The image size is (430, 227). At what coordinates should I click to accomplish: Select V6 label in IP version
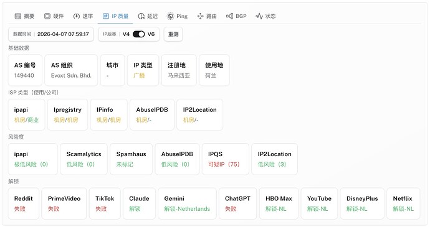[x=151, y=34]
